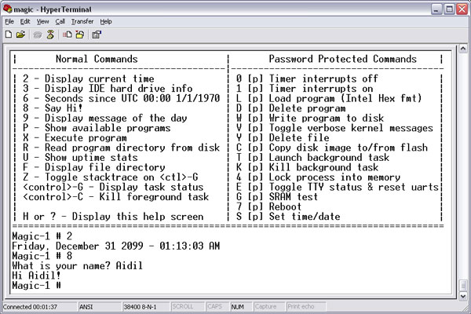The width and height of the screenshot is (471, 314).
Task: Maximize the HyperTerminal window
Action: (447, 8)
